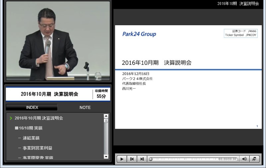The height and width of the screenshot is (168, 266).
Task: Open the INDEX tab
Action: (32, 108)
